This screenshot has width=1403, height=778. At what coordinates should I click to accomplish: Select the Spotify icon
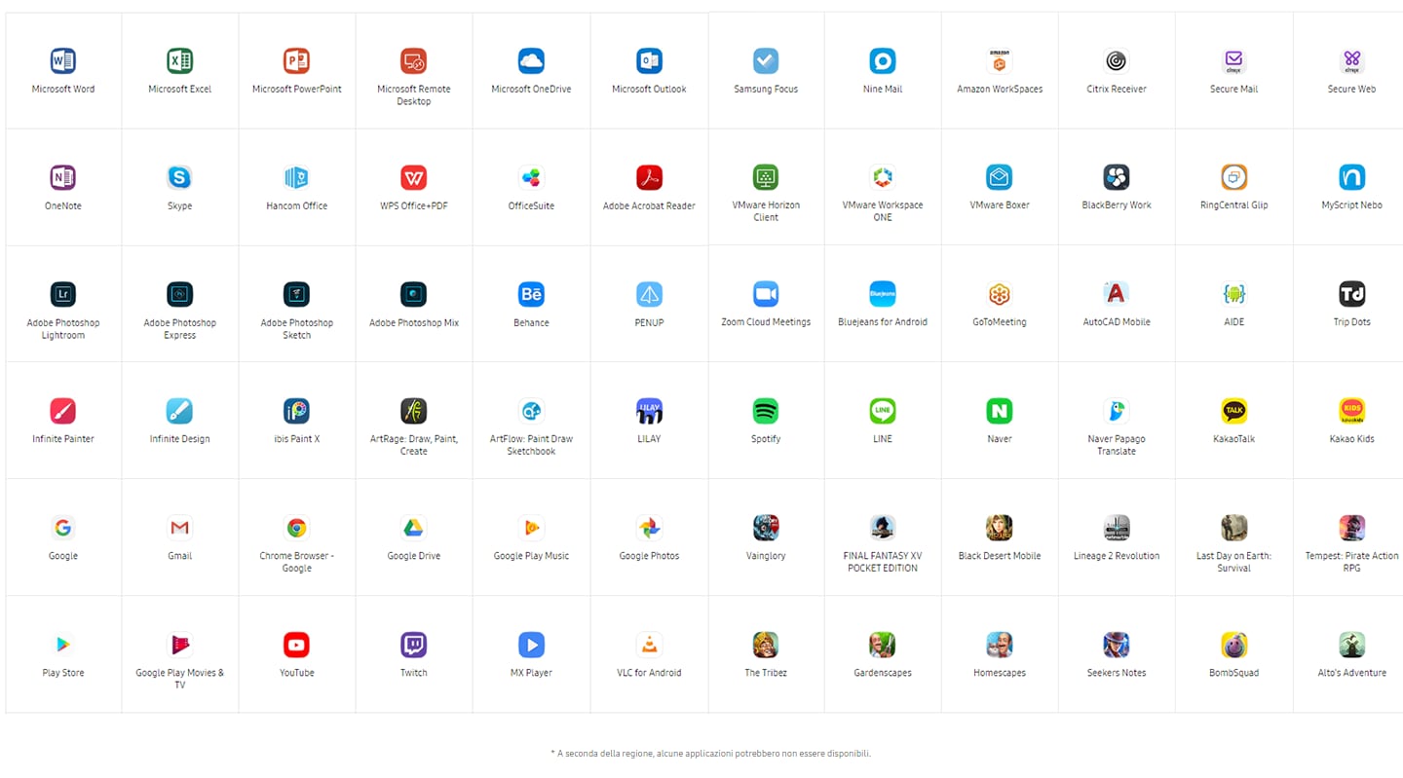(766, 411)
